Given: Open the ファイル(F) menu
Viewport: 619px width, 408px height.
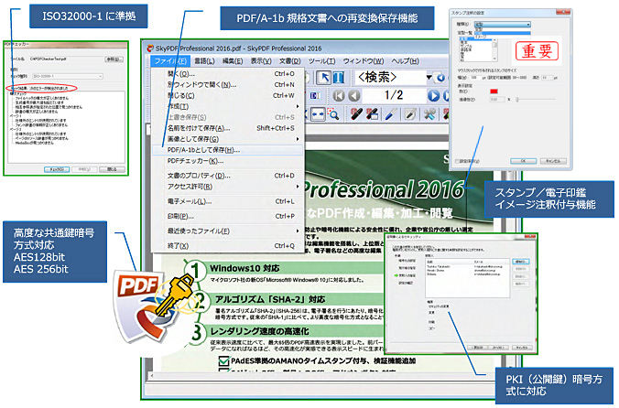Looking at the screenshot, I should [x=170, y=61].
